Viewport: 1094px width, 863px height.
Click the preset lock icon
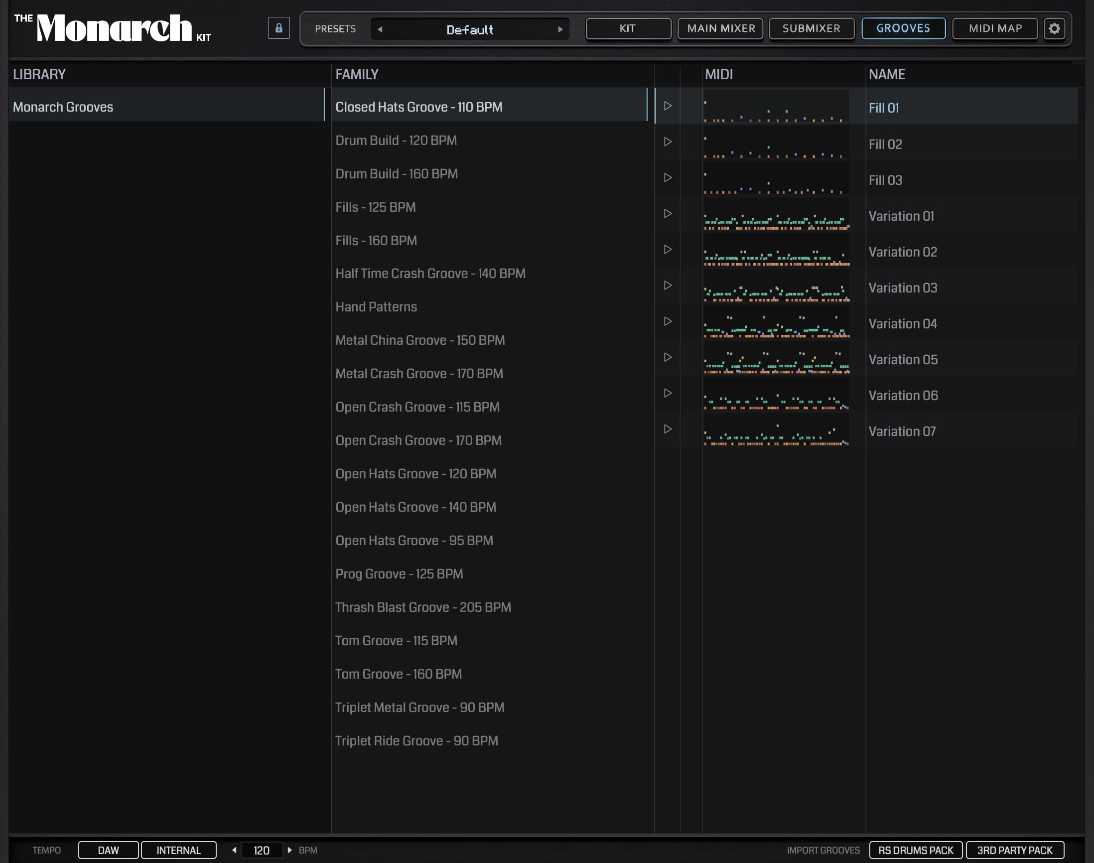click(278, 28)
